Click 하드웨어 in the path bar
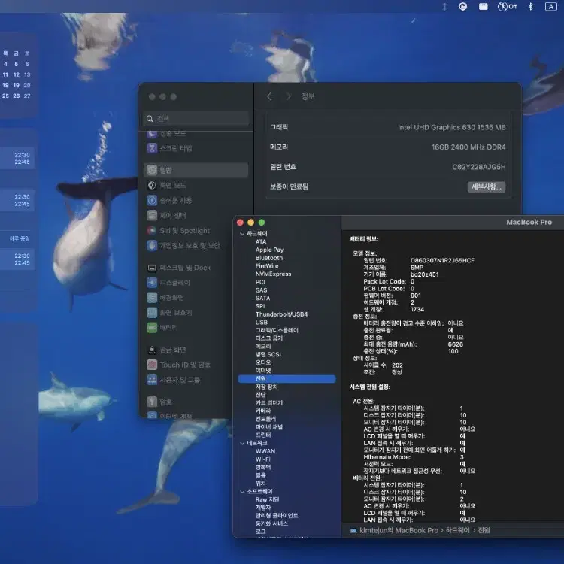This screenshot has height=564, width=564. [x=457, y=531]
